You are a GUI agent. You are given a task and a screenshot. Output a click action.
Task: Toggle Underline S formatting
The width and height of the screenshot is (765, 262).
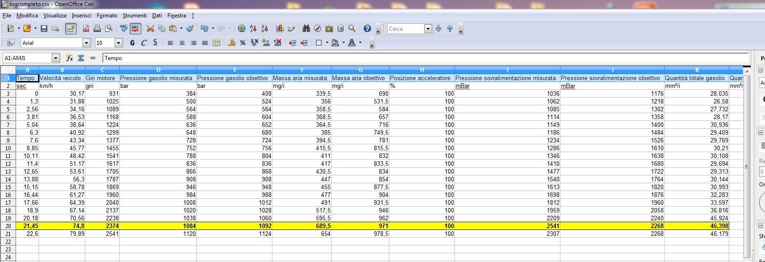155,43
